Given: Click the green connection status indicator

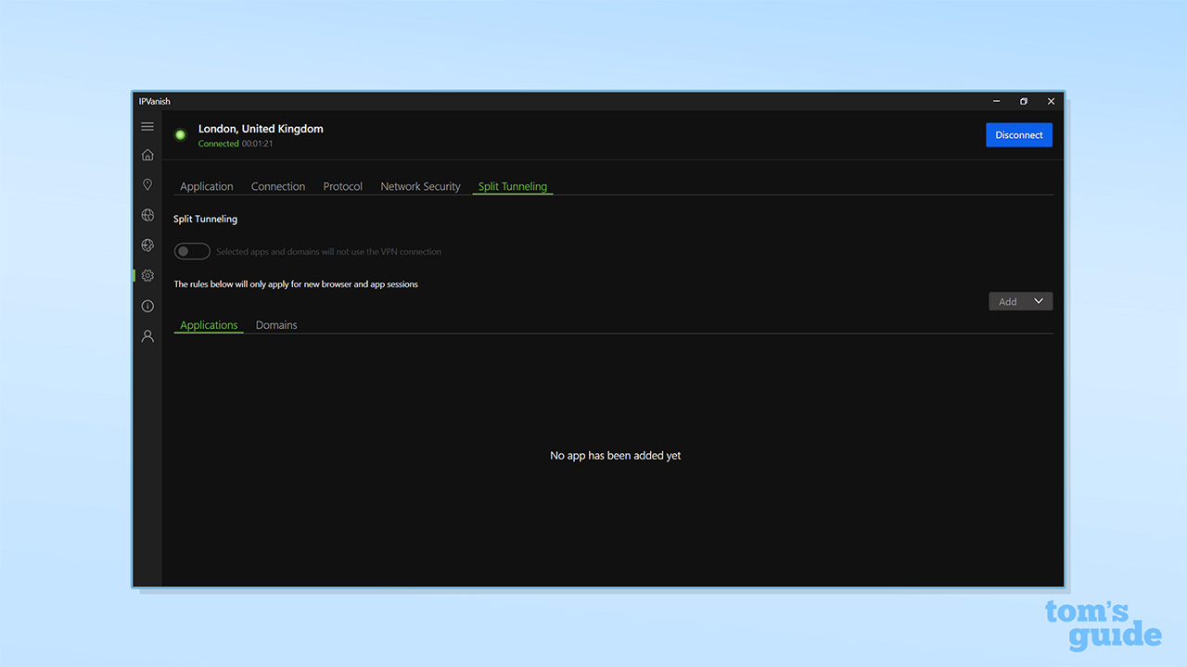Looking at the screenshot, I should click(x=180, y=134).
